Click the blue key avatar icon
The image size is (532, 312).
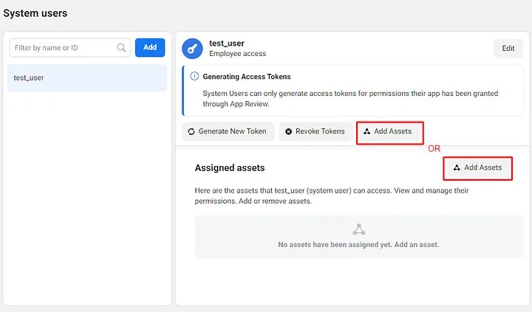192,49
